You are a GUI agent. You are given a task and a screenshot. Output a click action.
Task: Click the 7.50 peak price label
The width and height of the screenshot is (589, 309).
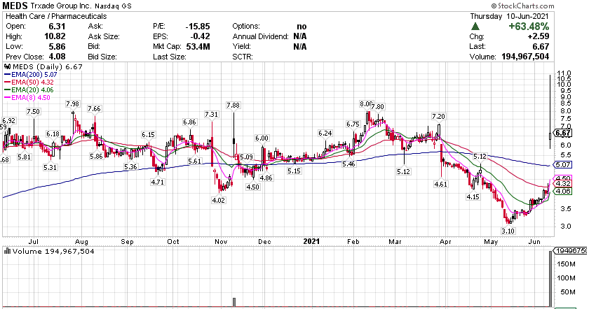click(x=33, y=112)
